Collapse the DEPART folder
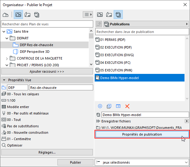This screenshot has width=190, height=167. point(7,38)
